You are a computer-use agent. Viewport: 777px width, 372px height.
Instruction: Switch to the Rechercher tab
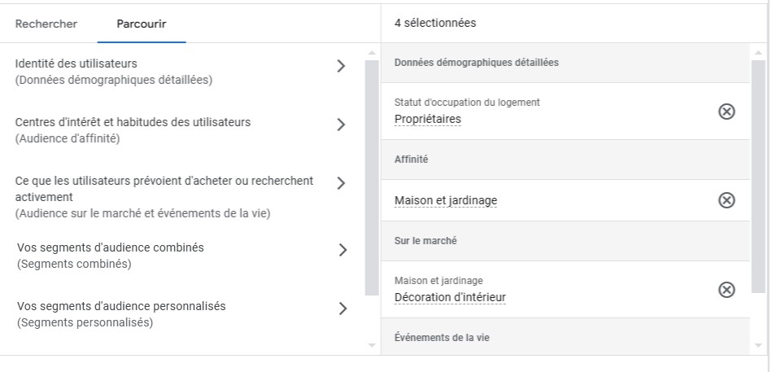46,24
